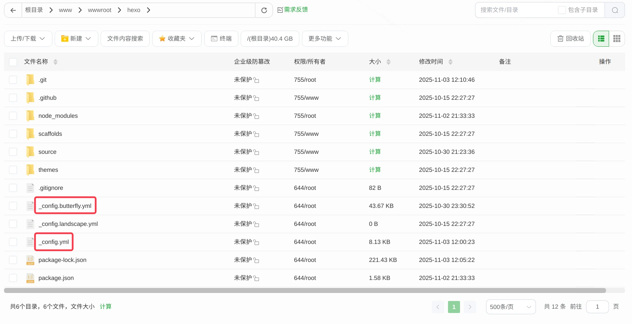Open the terminal via the 终端 icon

click(221, 38)
